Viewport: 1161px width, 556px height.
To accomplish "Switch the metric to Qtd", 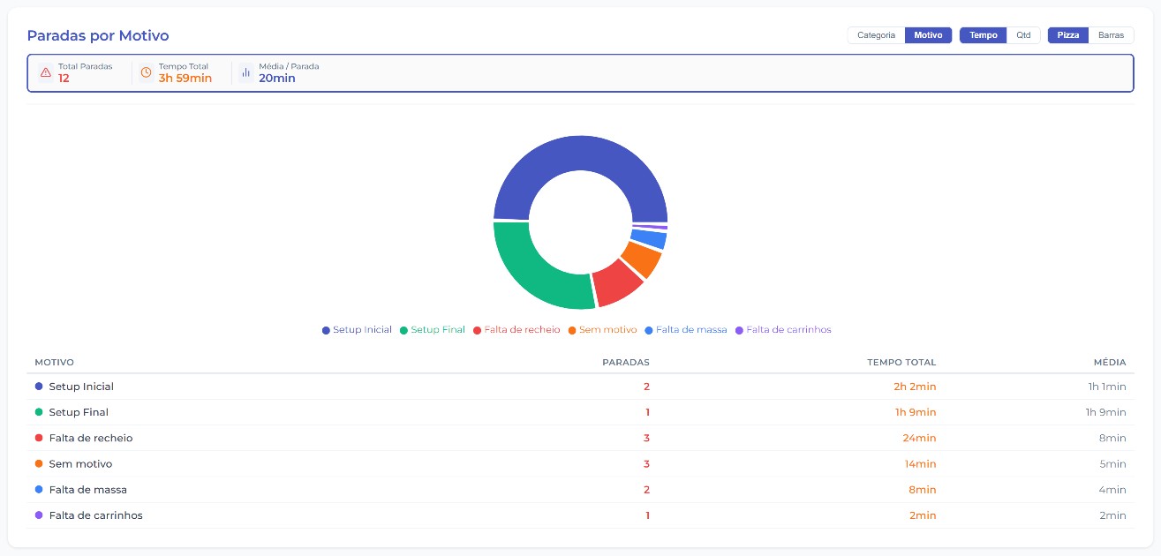I will pos(1023,35).
